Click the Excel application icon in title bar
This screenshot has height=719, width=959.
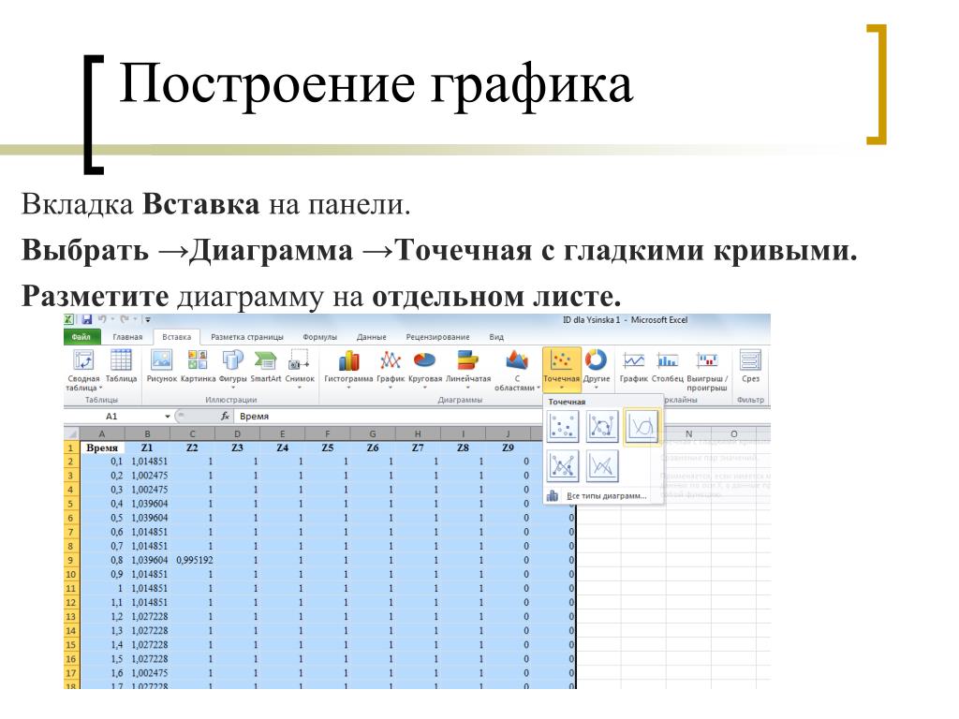[x=69, y=320]
